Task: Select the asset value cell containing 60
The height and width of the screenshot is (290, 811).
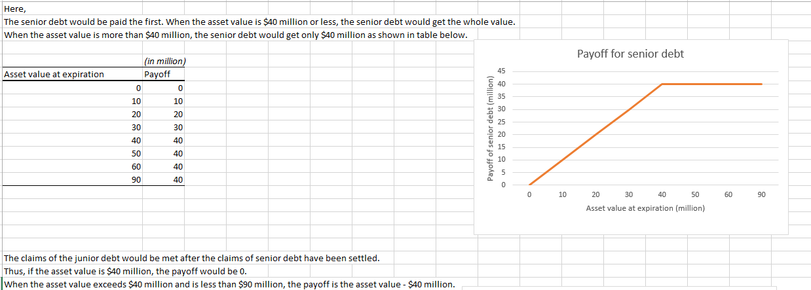Action: tap(136, 166)
